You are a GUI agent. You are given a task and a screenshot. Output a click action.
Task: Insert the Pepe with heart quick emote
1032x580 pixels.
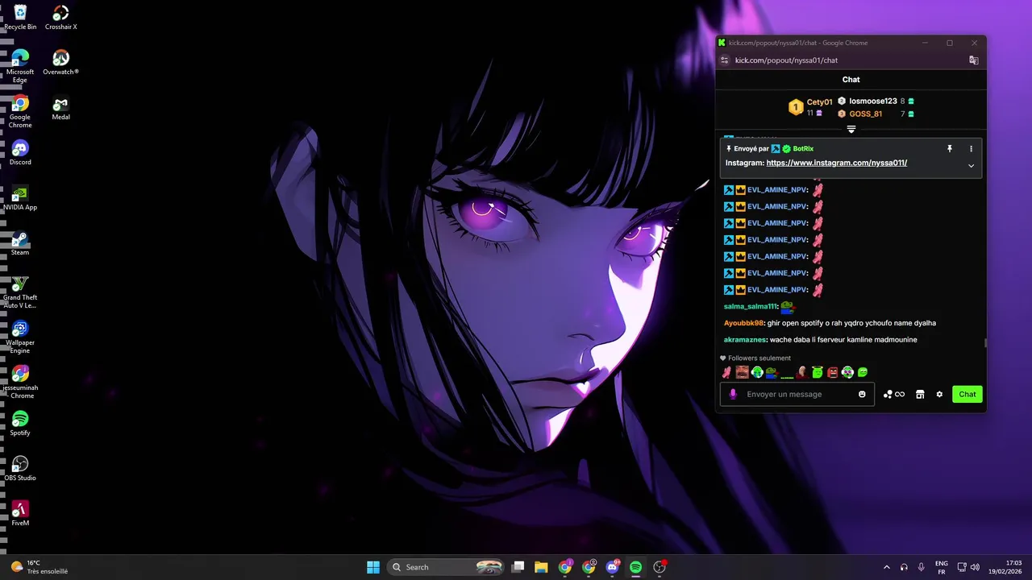click(x=772, y=372)
